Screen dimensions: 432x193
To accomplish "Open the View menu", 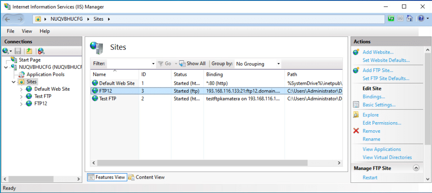I will point(27,31).
